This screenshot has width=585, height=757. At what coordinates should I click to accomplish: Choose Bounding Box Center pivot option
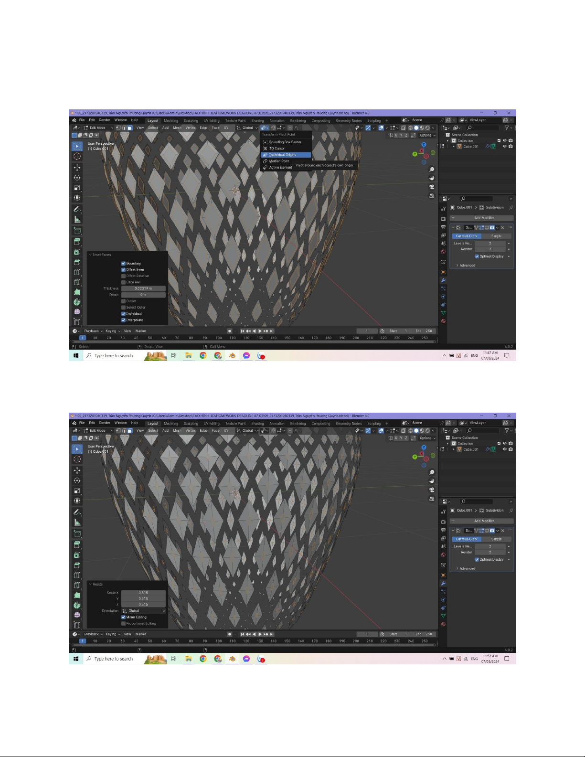[x=285, y=142]
